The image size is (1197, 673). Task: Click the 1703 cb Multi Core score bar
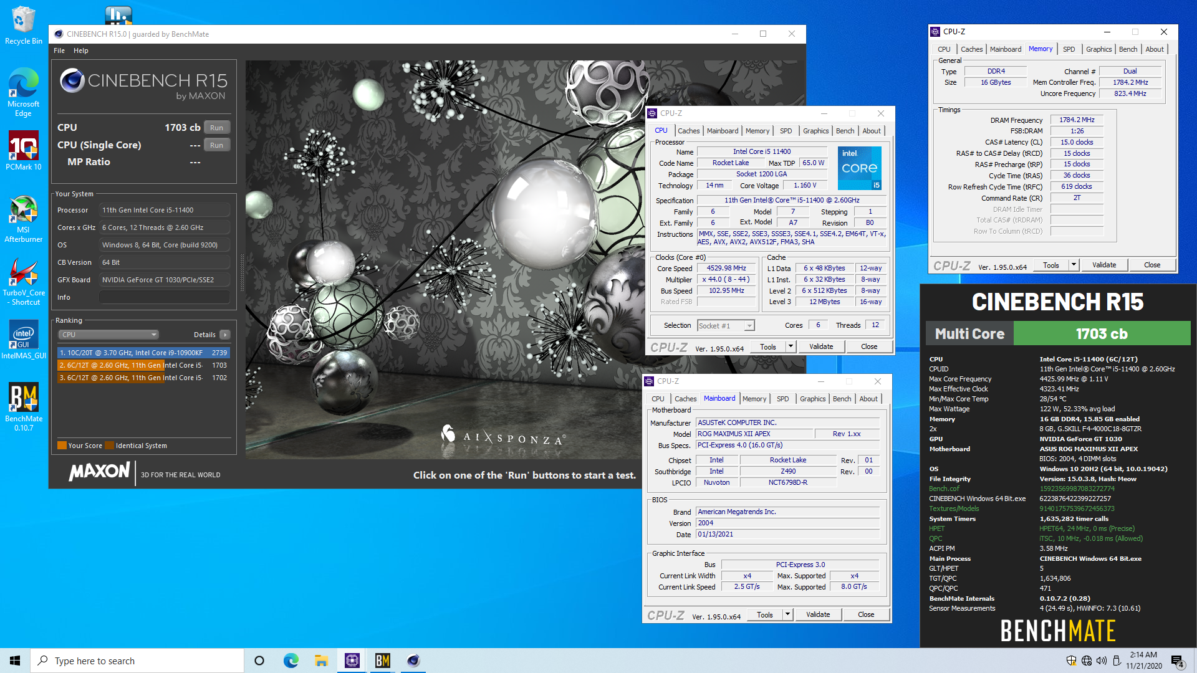[x=1102, y=333]
